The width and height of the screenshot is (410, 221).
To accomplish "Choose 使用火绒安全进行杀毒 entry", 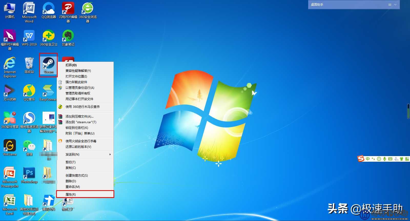I will click(x=85, y=141).
